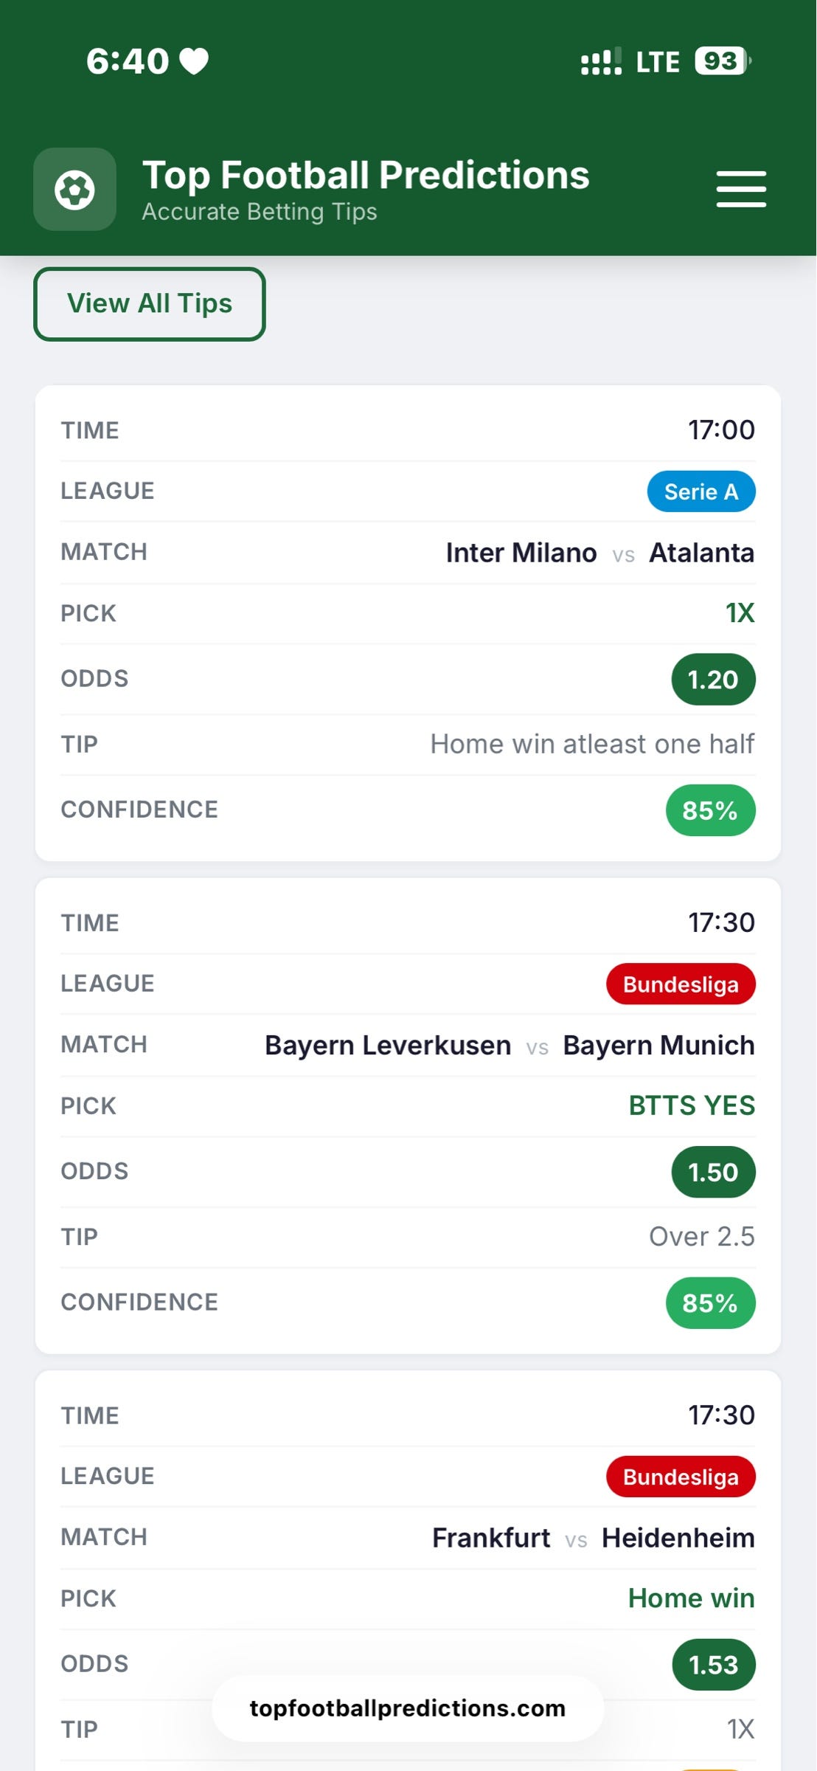
Task: Click the Bundesliga badge on Frankfurt match
Action: [x=680, y=1477]
